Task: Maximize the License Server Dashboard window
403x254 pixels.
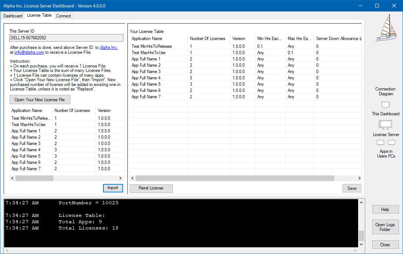Action: coord(377,6)
